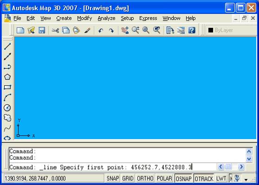Viewport: 259px width, 185px height.
Task: Undo the last action
Action: pyautogui.click(x=101, y=31)
